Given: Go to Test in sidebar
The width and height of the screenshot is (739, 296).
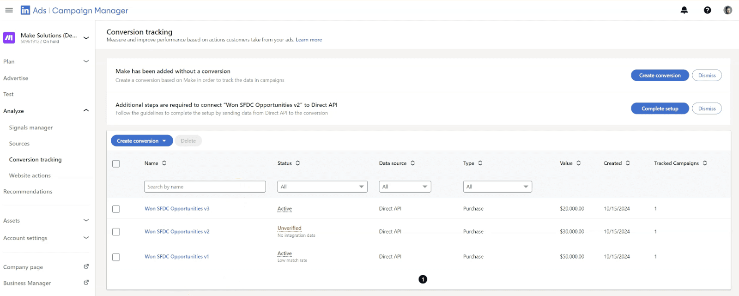Looking at the screenshot, I should (x=8, y=94).
